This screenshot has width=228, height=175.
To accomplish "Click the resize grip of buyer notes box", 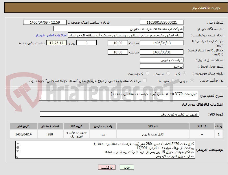I will [17, 157].
